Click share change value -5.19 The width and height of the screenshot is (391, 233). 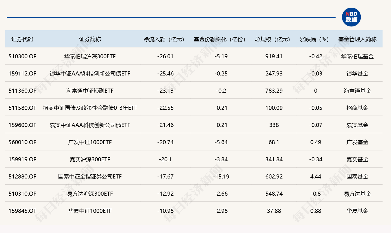coord(221,56)
